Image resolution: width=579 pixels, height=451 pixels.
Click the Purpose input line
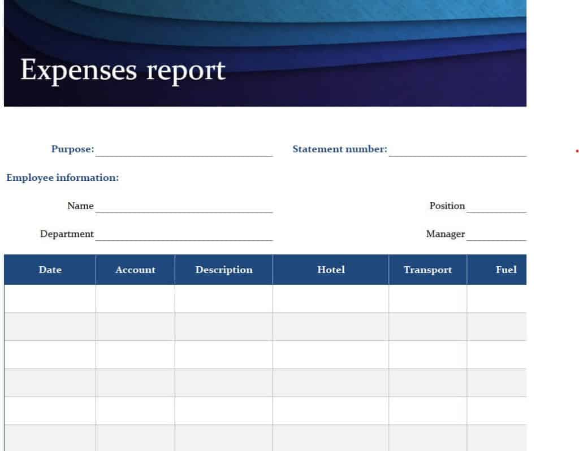(x=184, y=150)
